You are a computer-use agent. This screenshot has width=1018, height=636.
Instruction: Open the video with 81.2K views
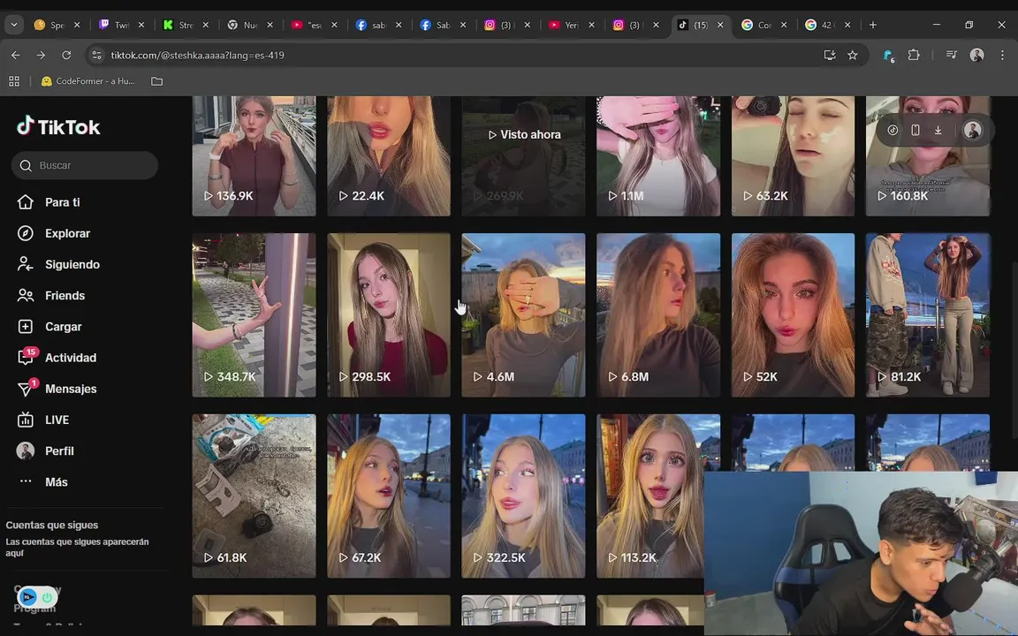(x=928, y=314)
